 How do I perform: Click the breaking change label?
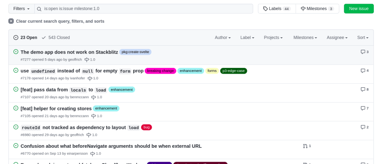pyautogui.click(x=160, y=71)
